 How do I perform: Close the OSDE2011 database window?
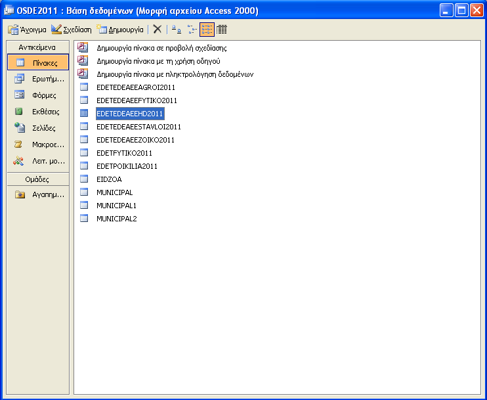[476, 11]
